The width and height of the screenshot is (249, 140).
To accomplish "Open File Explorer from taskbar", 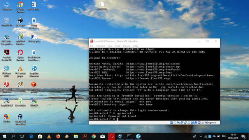I will click(x=76, y=136).
